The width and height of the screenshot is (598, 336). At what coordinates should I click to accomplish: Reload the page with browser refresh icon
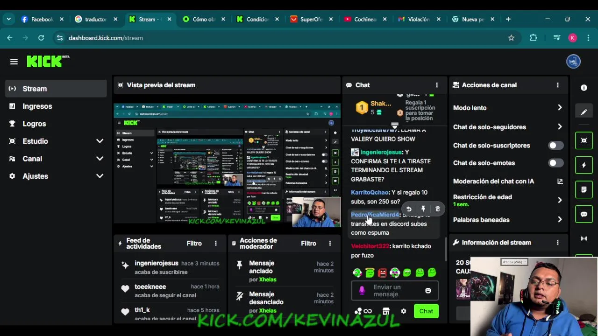(x=41, y=38)
